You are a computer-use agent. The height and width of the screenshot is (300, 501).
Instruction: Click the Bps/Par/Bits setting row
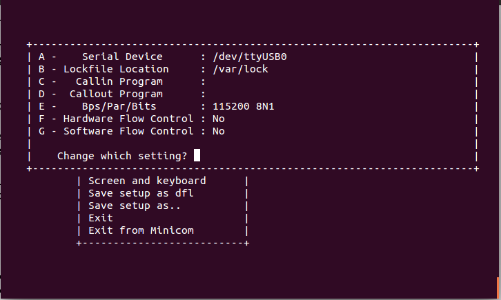tap(119, 106)
